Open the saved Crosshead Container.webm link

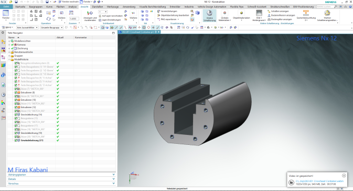(x=319, y=181)
